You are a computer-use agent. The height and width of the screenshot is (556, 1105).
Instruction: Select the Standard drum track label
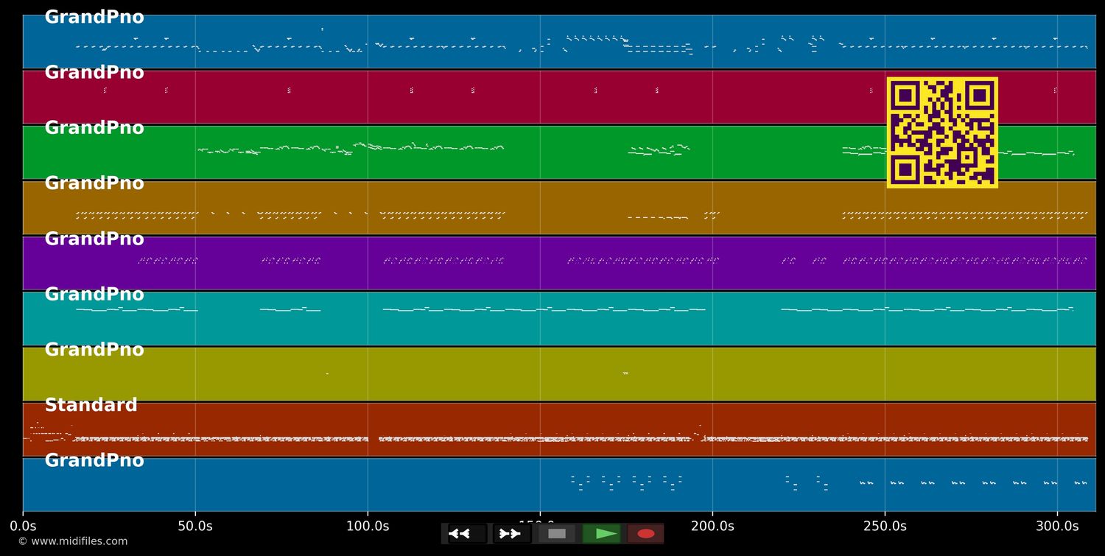[91, 404]
